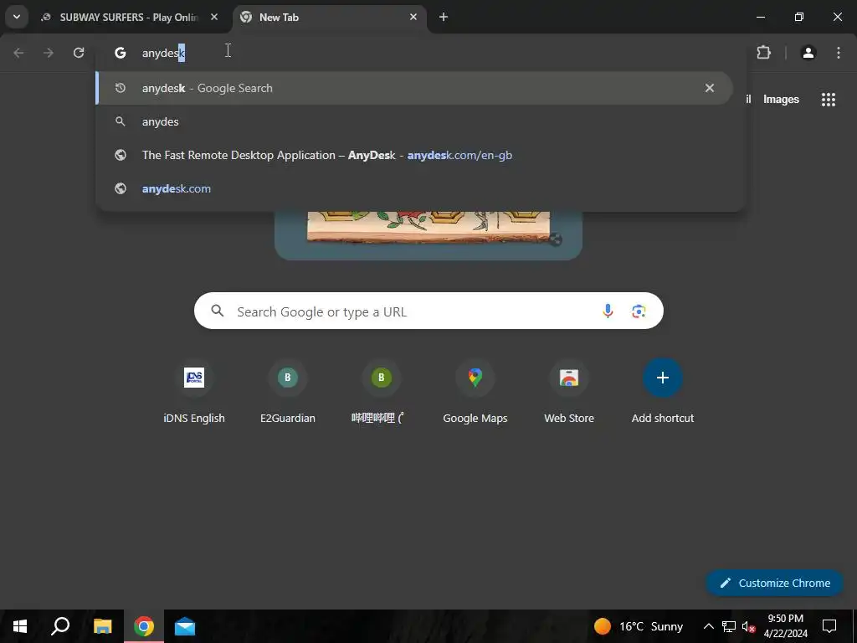
Task: Share the Google doodle
Action: point(556,239)
